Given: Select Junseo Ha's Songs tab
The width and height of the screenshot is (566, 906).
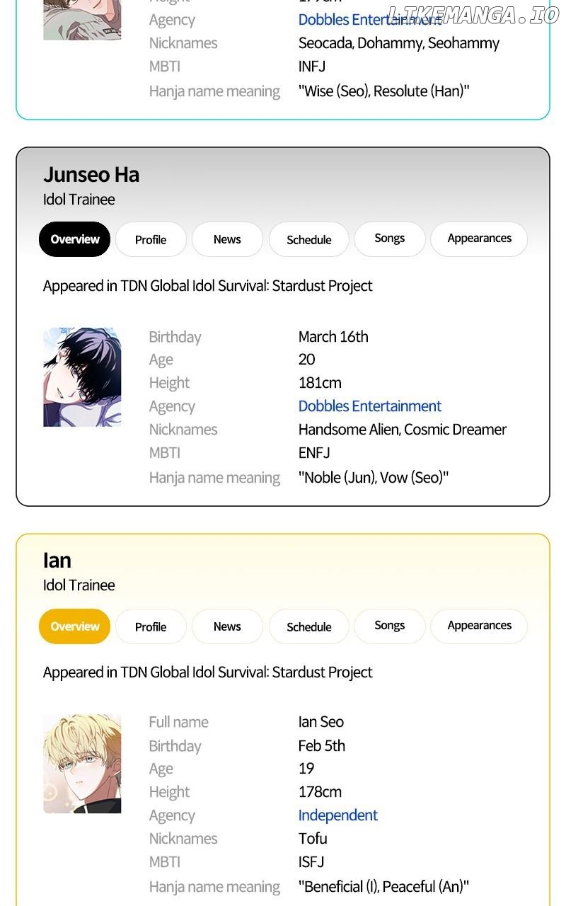Looking at the screenshot, I should point(389,239).
